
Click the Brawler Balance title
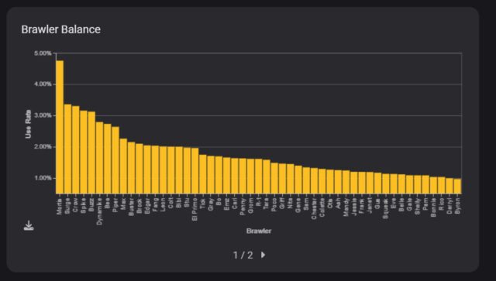coord(60,29)
